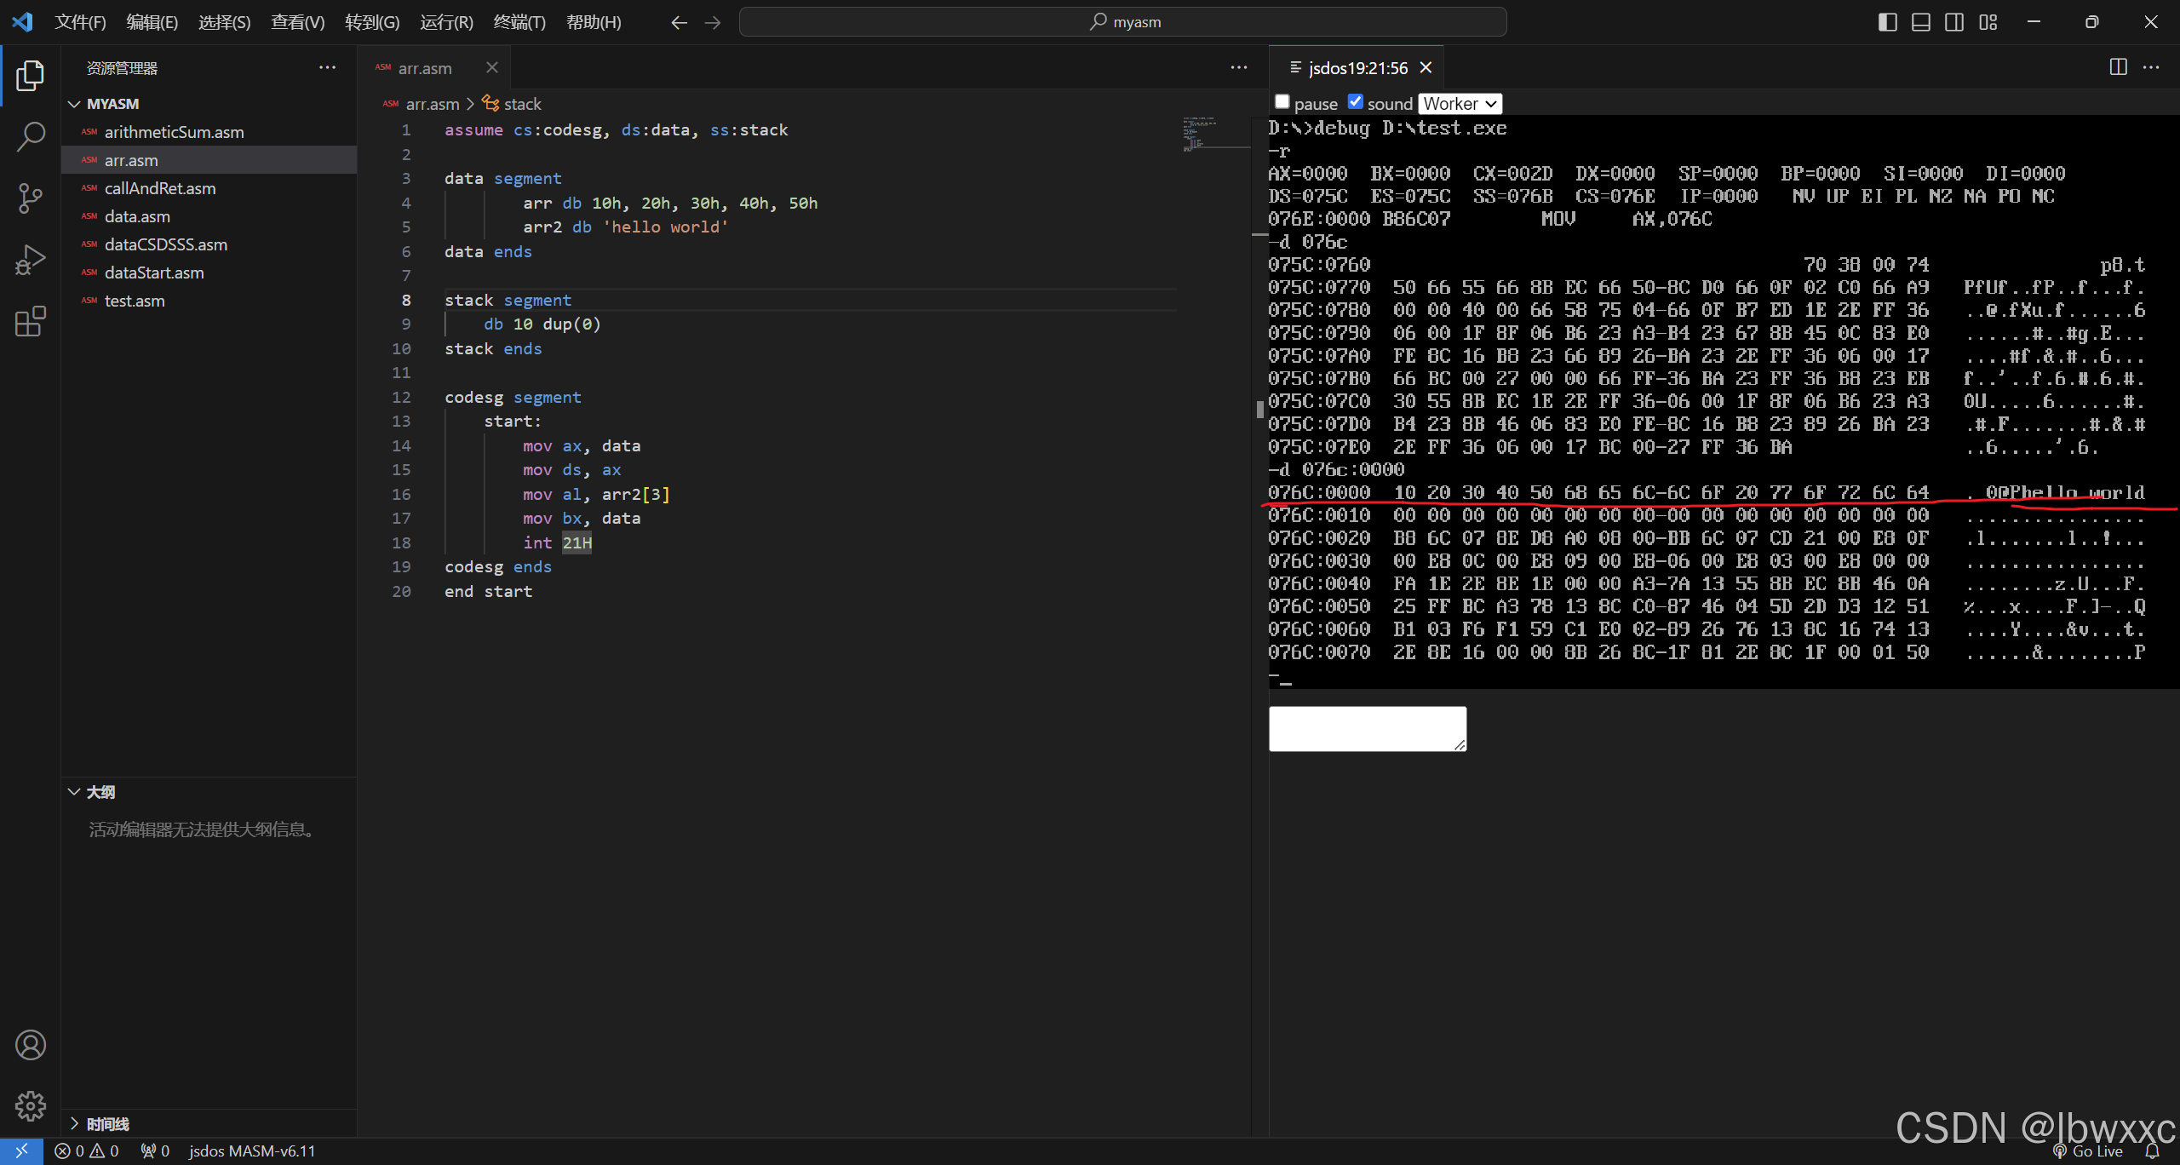Switch to the jsdos19:21:56 tab
Screen dimensions: 2180x1165
pos(1357,68)
